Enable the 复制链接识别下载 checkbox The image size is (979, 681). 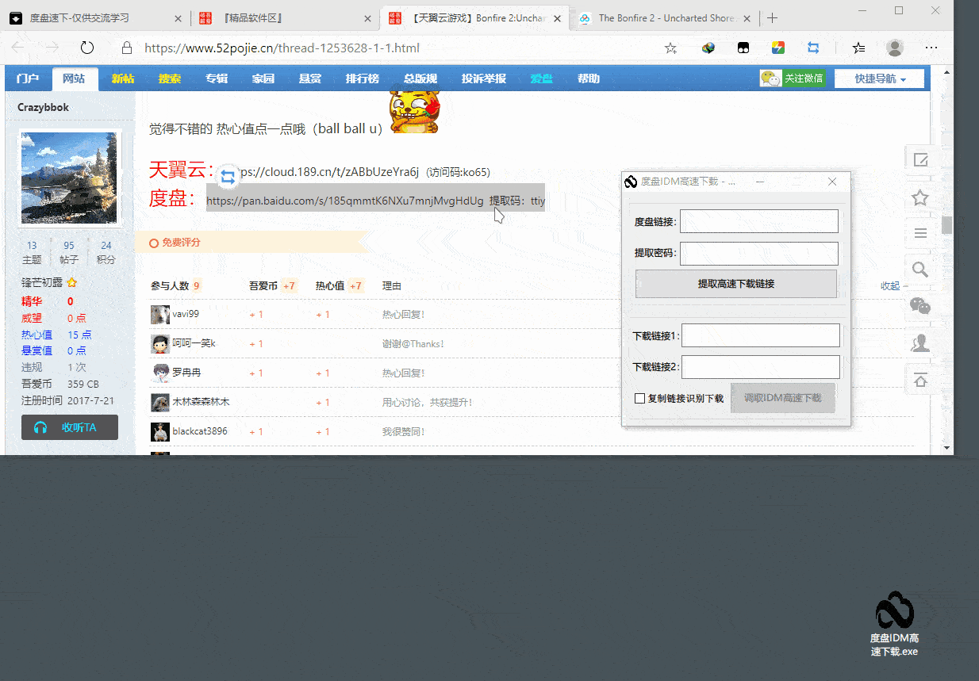pyautogui.click(x=639, y=399)
